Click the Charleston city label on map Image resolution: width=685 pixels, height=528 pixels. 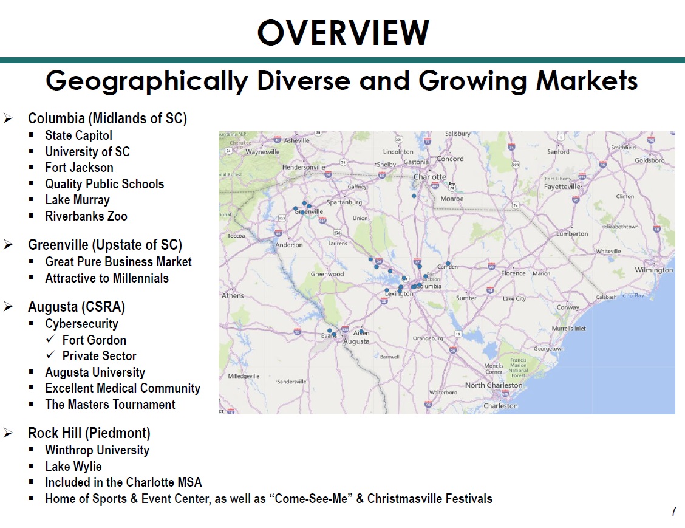coord(500,405)
